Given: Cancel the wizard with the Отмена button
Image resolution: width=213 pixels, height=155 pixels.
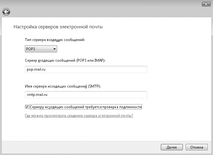Looking at the screenshot, I should [x=197, y=147].
